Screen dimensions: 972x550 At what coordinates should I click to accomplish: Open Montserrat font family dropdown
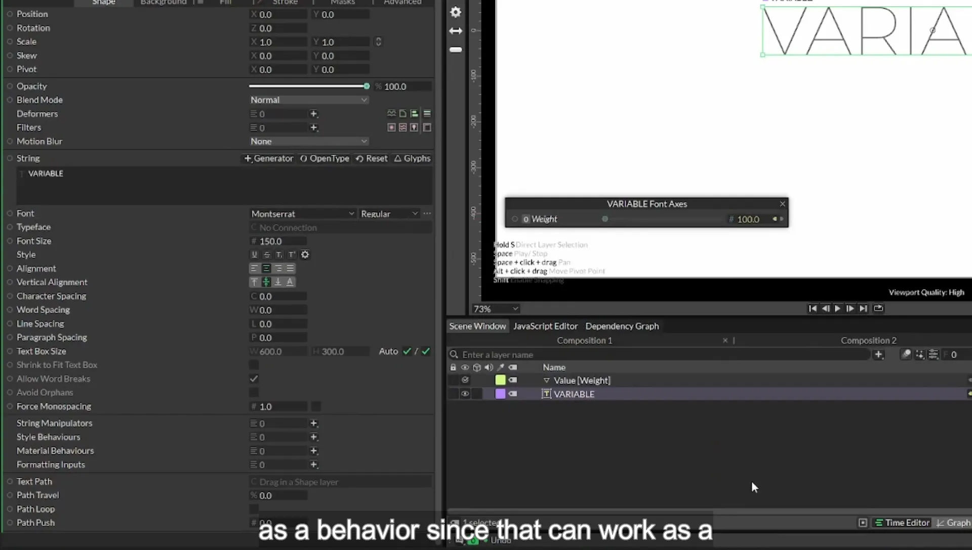click(303, 214)
